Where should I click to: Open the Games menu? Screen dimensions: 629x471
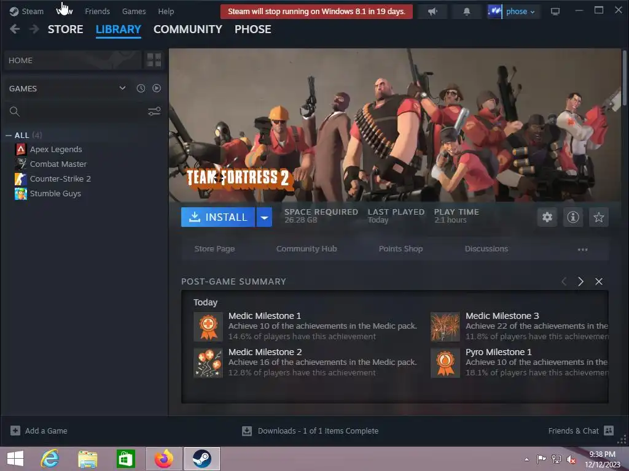(x=133, y=11)
